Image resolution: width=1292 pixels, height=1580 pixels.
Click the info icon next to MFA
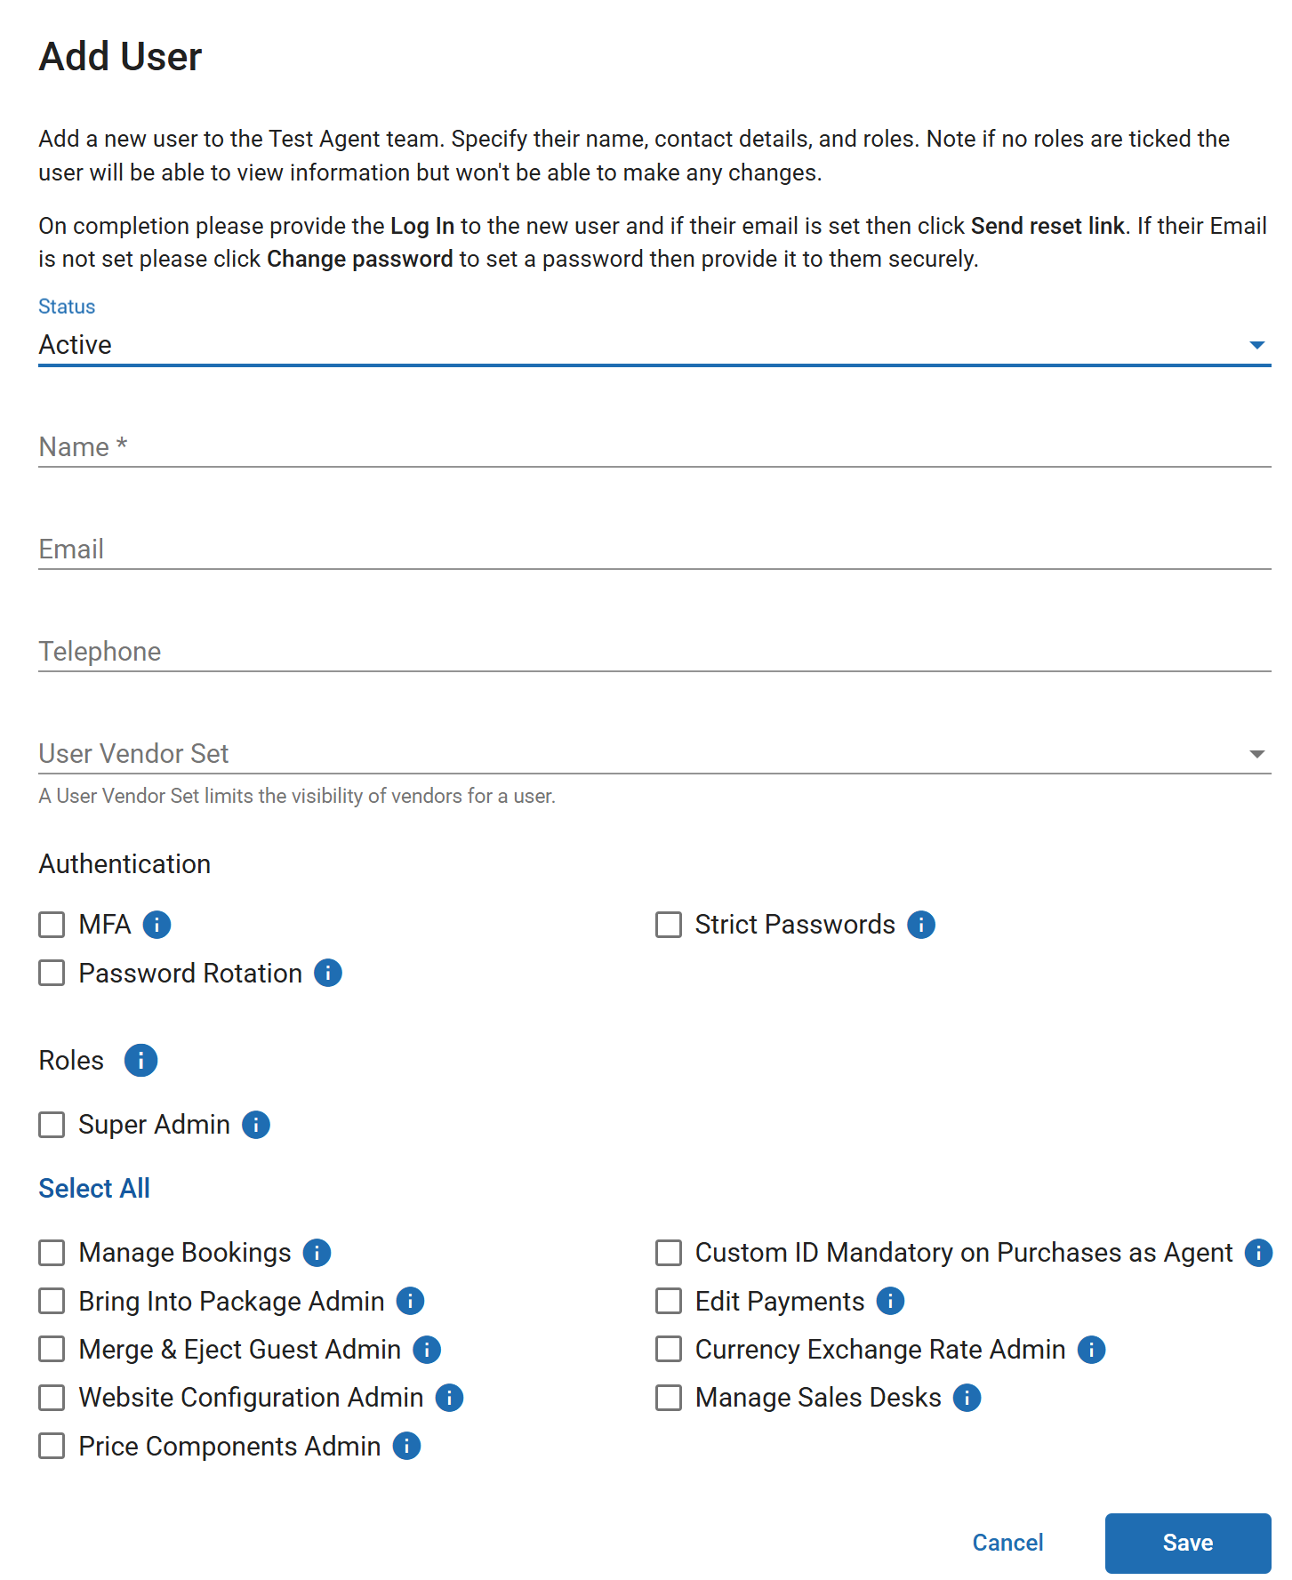coord(156,925)
